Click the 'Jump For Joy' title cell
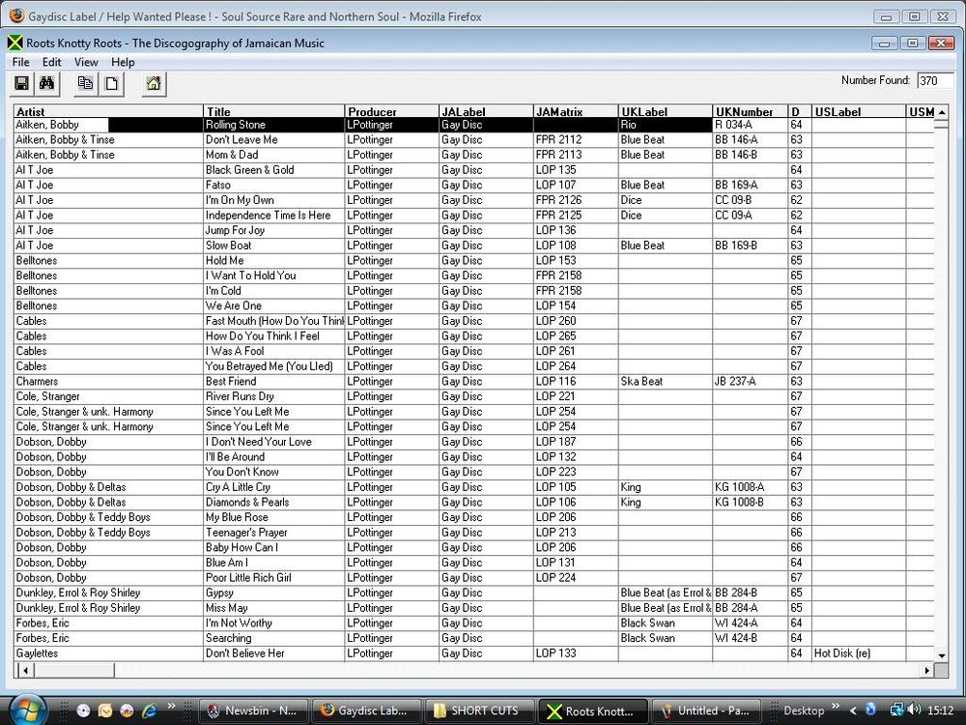The width and height of the screenshot is (966, 725). coord(274,231)
